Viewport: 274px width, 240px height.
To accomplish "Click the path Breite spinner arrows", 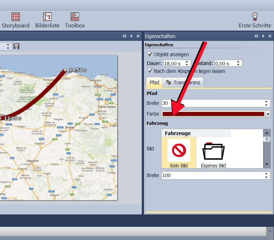I will pos(267,103).
